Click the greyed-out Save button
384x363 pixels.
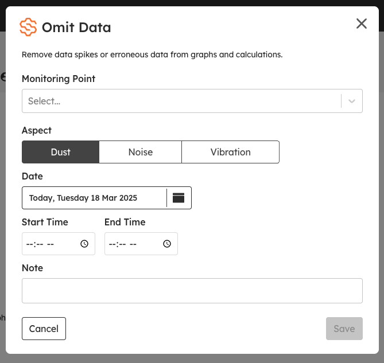click(344, 329)
